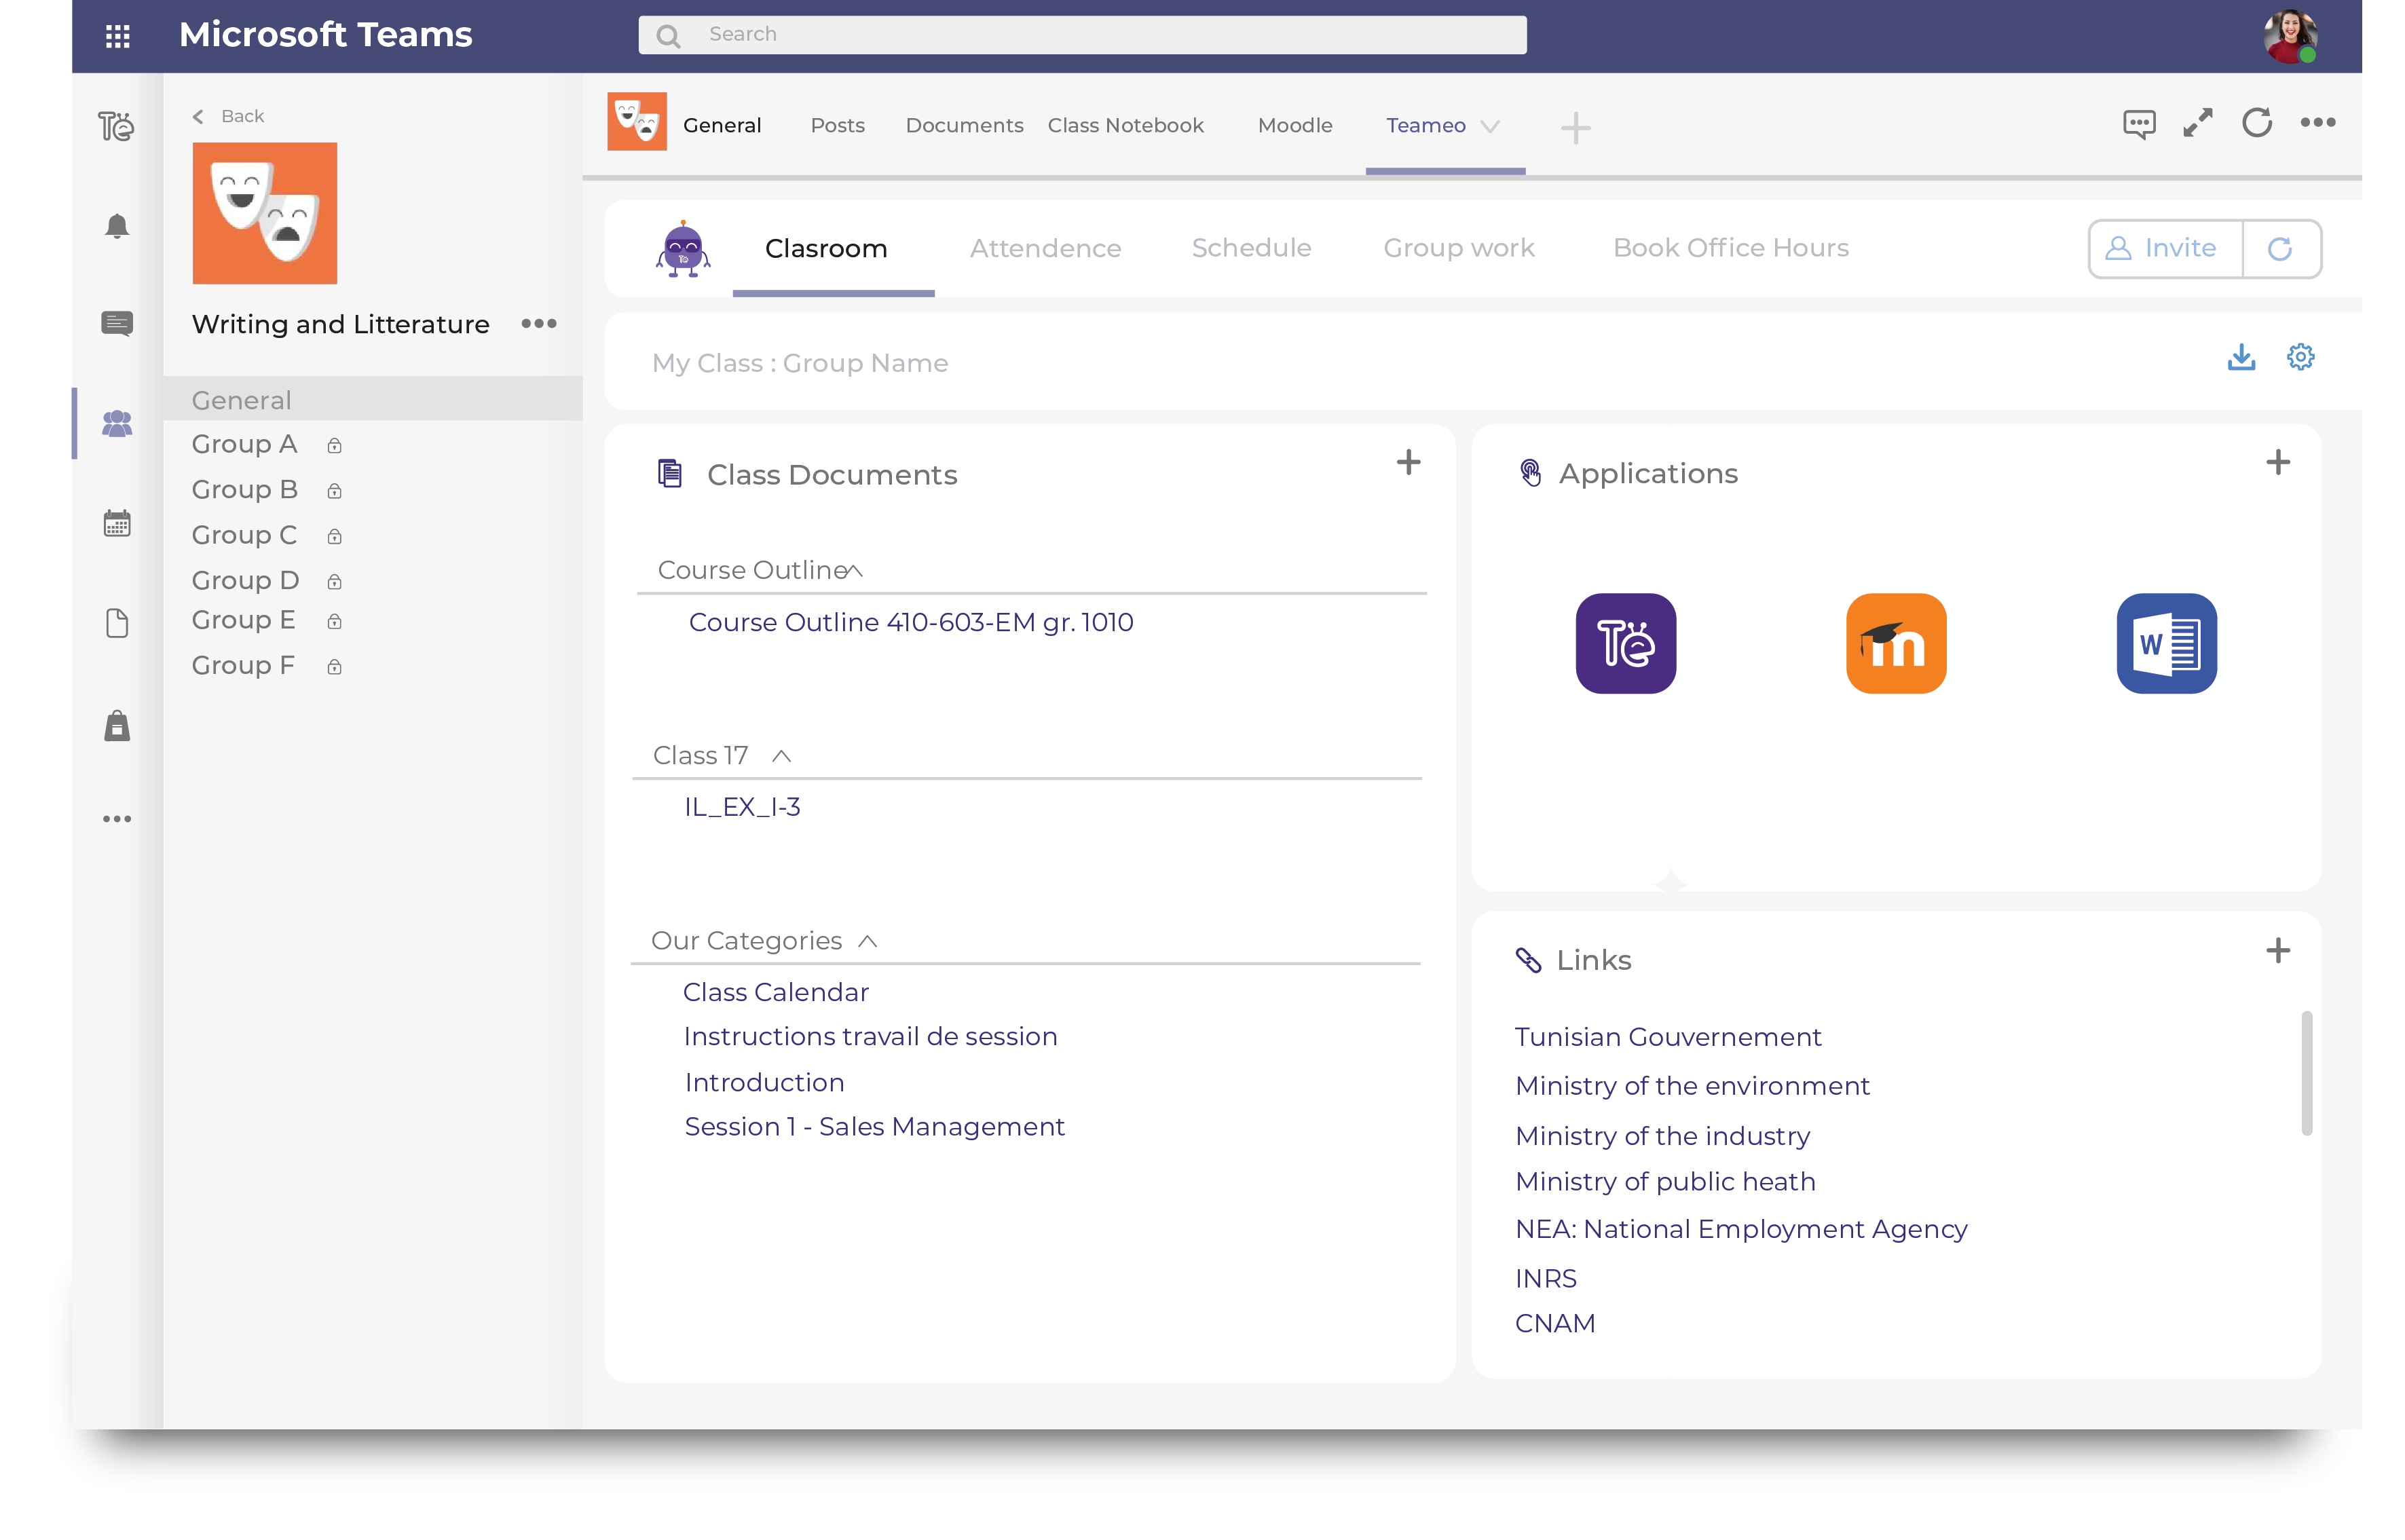Expand the tab to fullscreen
This screenshot has width=2405, height=1540.
(2197, 123)
